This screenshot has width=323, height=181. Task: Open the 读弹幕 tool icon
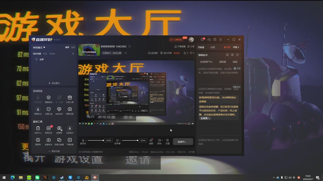click(x=59, y=128)
